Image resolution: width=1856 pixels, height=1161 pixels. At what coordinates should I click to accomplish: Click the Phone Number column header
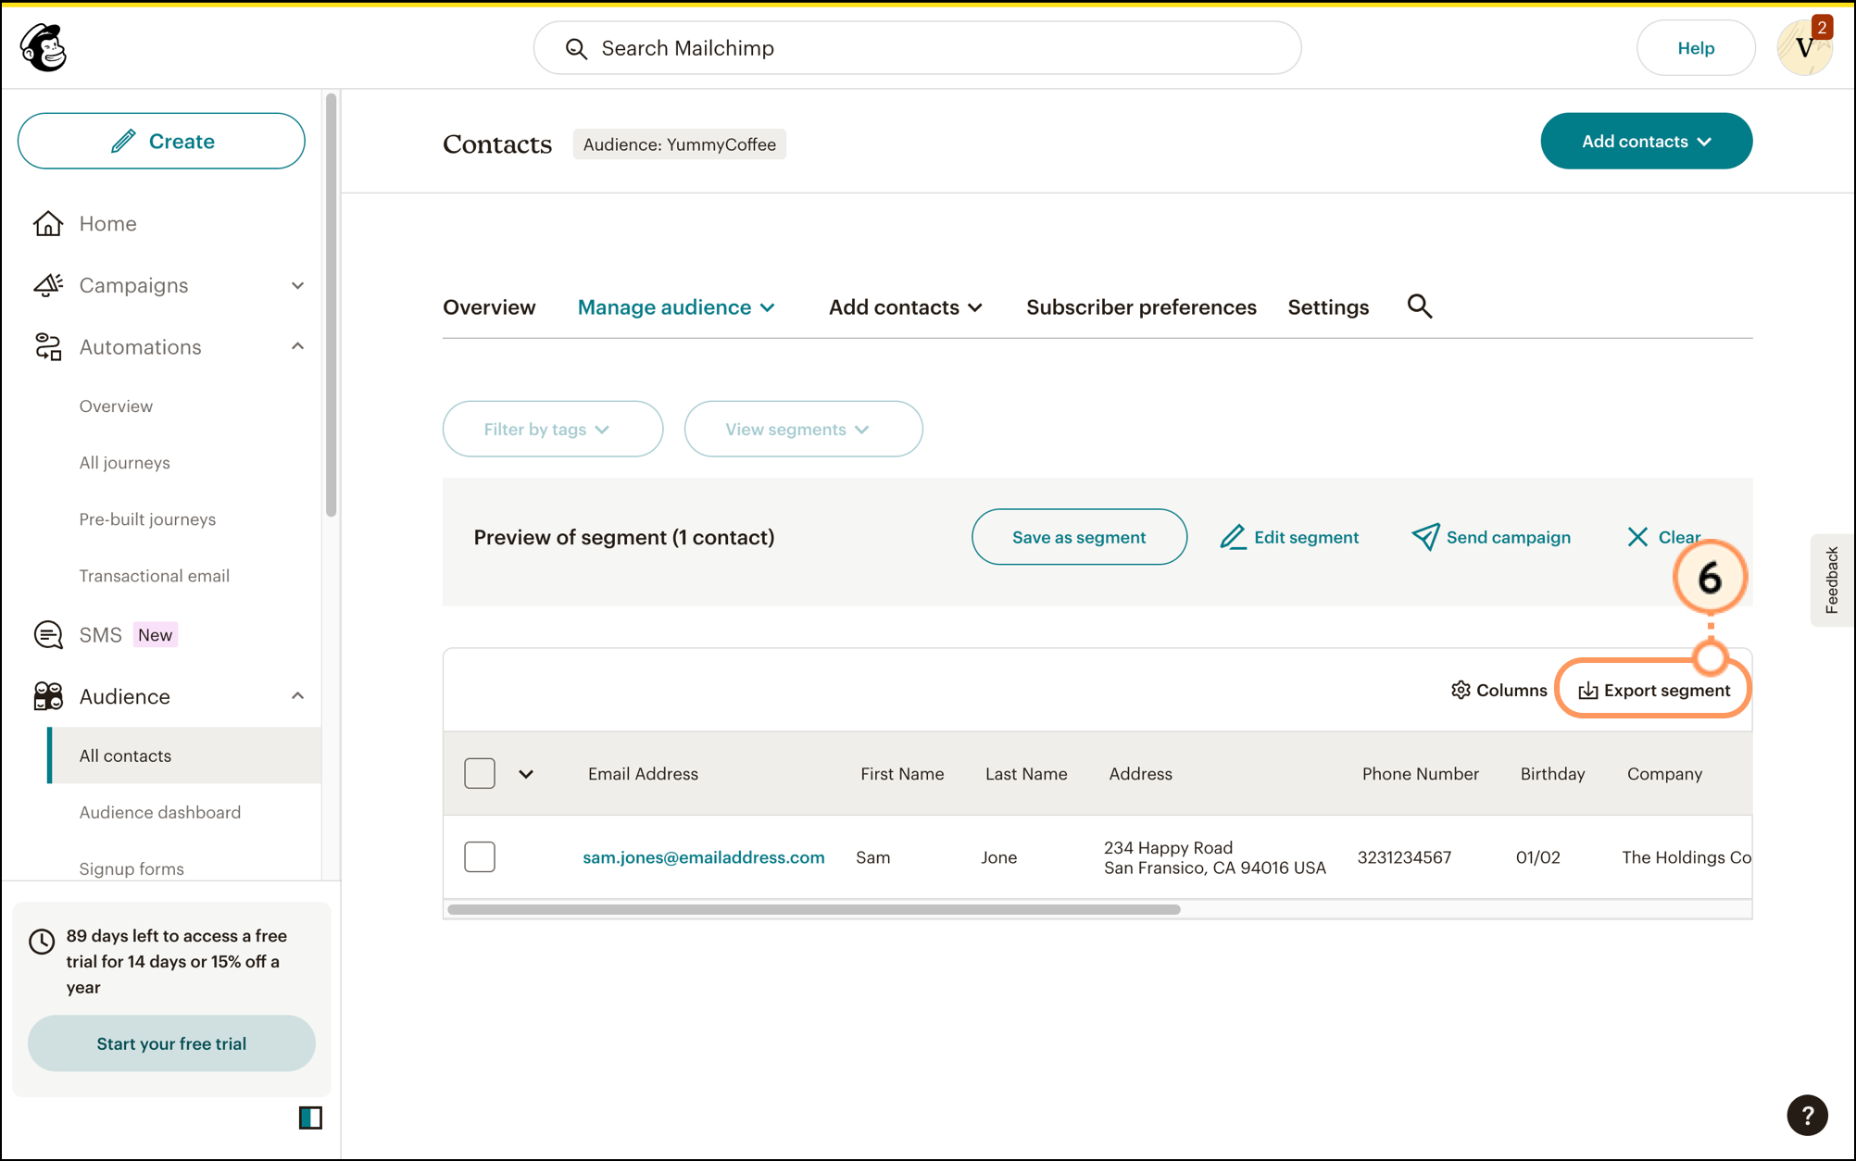tap(1420, 774)
